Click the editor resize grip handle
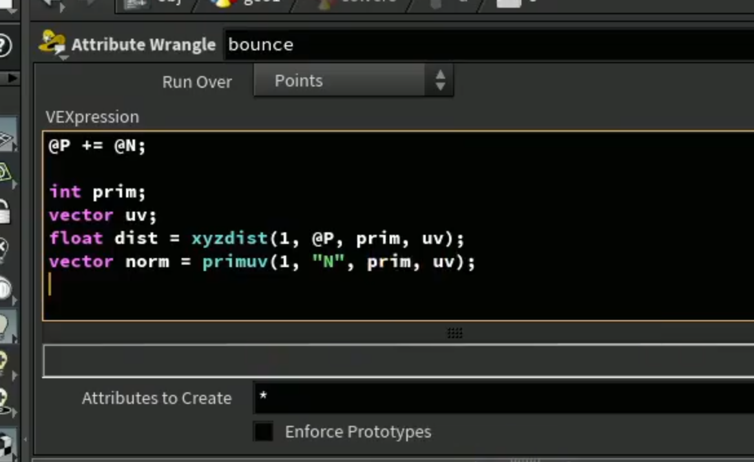This screenshot has height=462, width=754. coord(454,332)
